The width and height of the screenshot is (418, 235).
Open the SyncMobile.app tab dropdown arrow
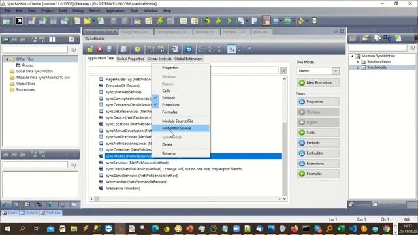click(115, 32)
